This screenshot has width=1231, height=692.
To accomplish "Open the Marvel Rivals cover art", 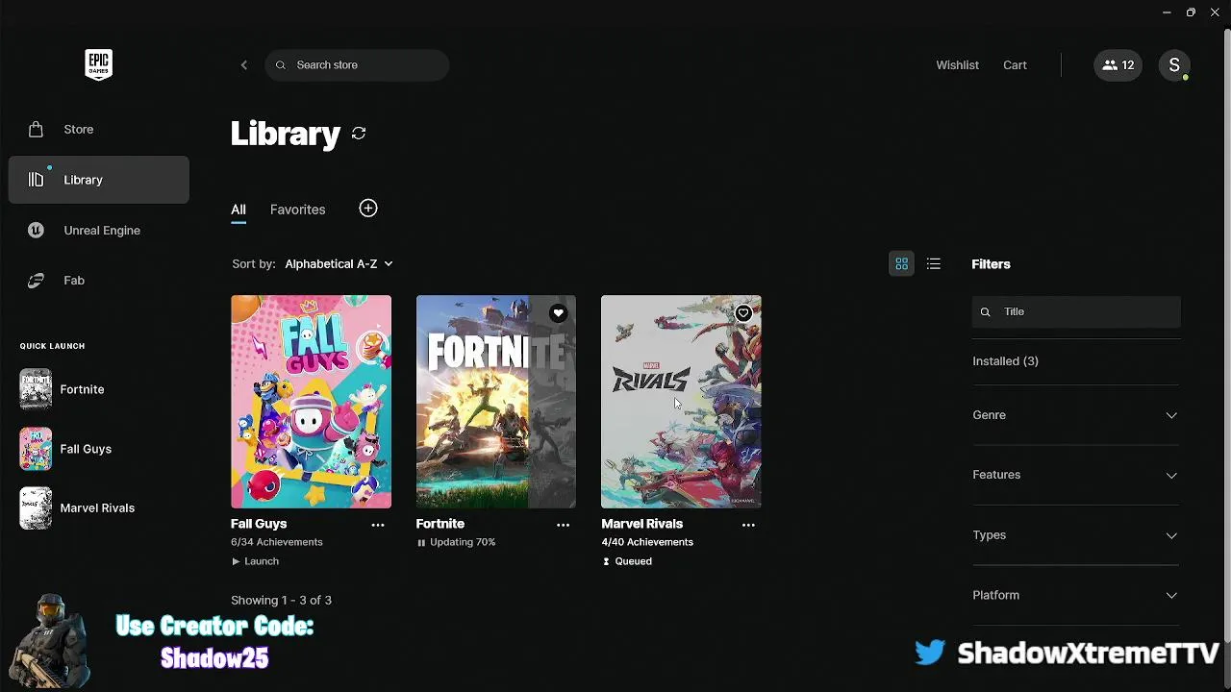I will pyautogui.click(x=681, y=402).
